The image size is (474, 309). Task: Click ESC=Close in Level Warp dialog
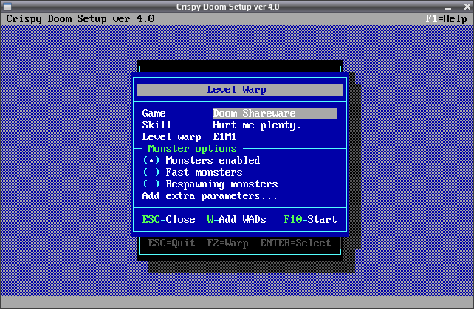[x=168, y=219]
